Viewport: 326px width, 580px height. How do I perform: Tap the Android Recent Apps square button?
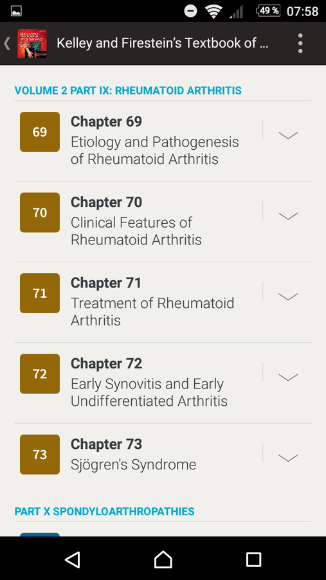click(x=253, y=559)
